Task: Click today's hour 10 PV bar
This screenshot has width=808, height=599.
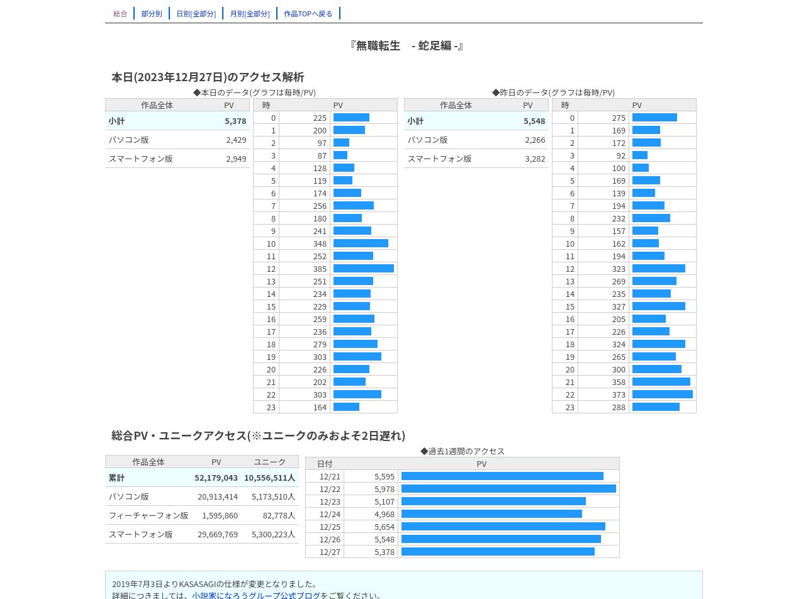Action: [361, 244]
